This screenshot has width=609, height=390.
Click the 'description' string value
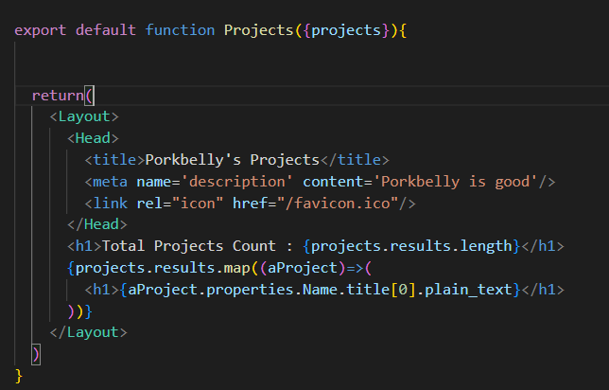coord(236,182)
